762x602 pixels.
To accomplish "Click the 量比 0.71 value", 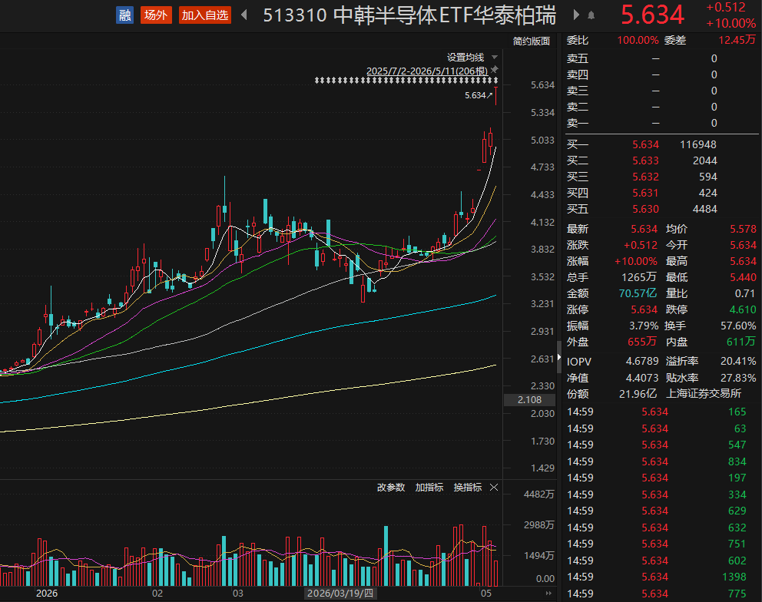I will click(x=745, y=293).
